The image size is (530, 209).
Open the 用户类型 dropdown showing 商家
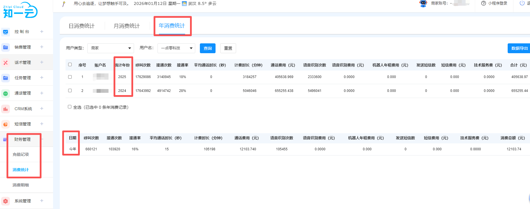click(x=111, y=48)
